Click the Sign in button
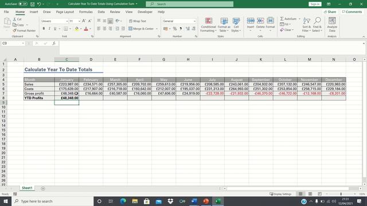Screen dimensions: 367x206 pos(315,4)
